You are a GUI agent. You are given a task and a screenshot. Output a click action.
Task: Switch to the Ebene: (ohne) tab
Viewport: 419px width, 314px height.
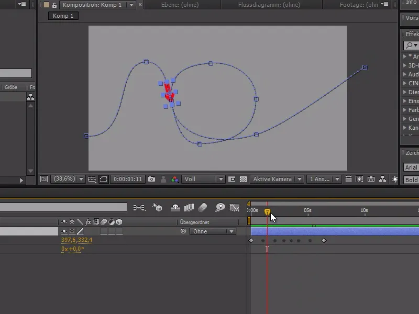tap(180, 5)
